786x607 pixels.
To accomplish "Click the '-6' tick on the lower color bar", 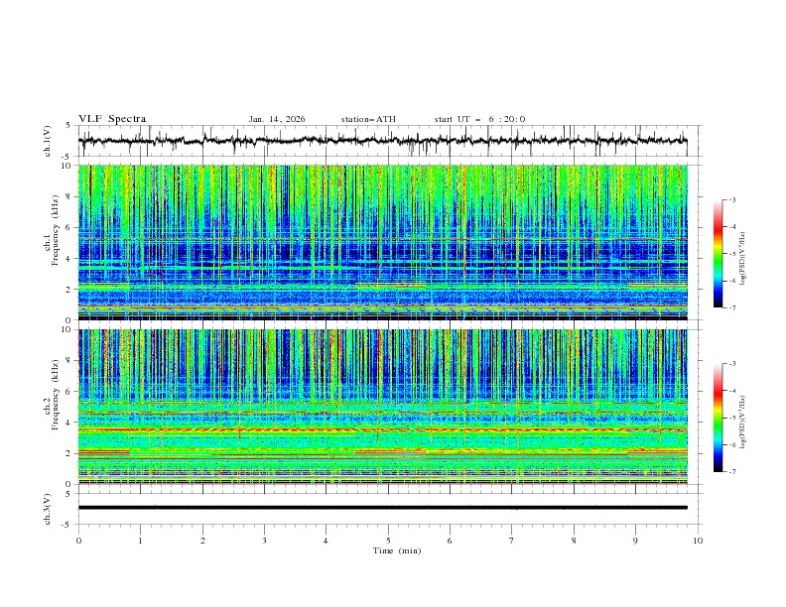I will (x=731, y=444).
